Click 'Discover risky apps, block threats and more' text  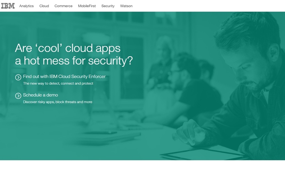[x=58, y=102]
